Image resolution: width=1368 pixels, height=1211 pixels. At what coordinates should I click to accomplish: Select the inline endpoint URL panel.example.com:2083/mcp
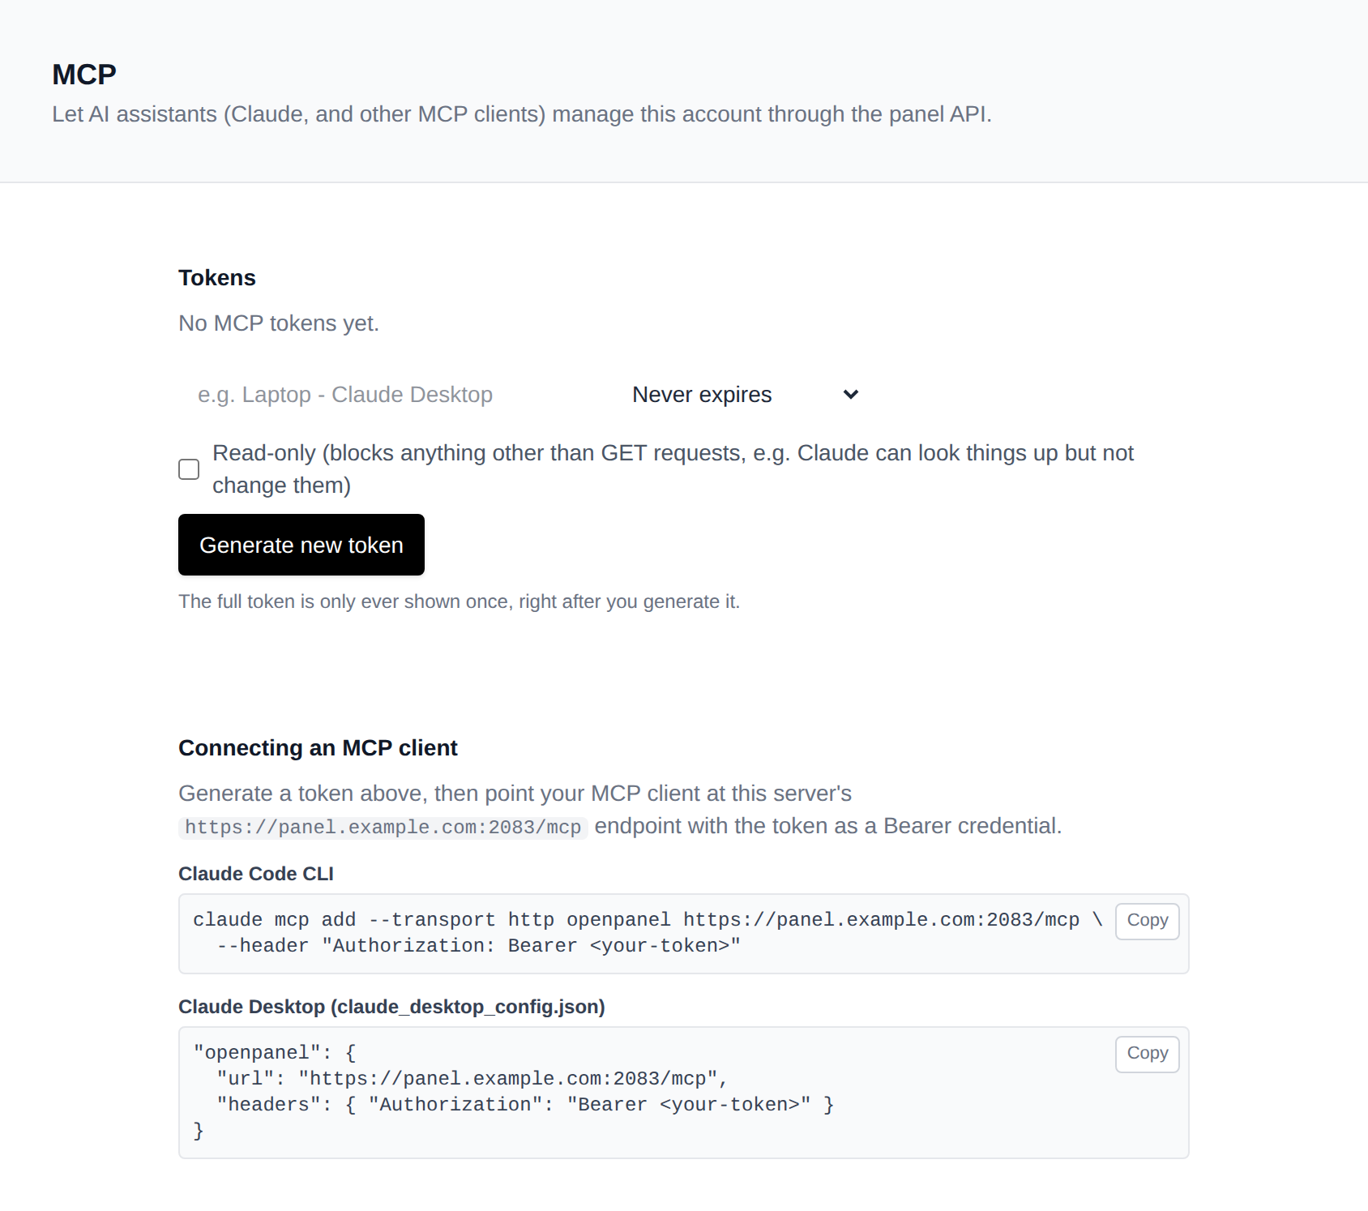[x=383, y=827]
